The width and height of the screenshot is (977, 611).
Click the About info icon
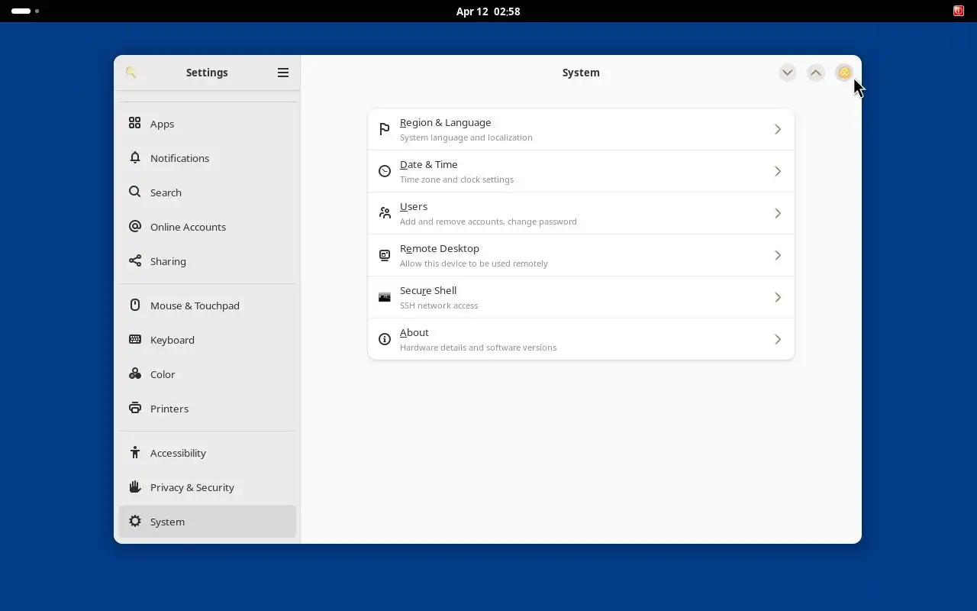pos(385,339)
